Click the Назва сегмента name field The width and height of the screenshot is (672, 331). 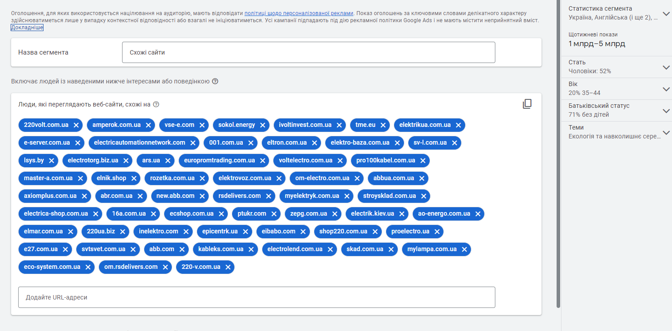(x=308, y=52)
